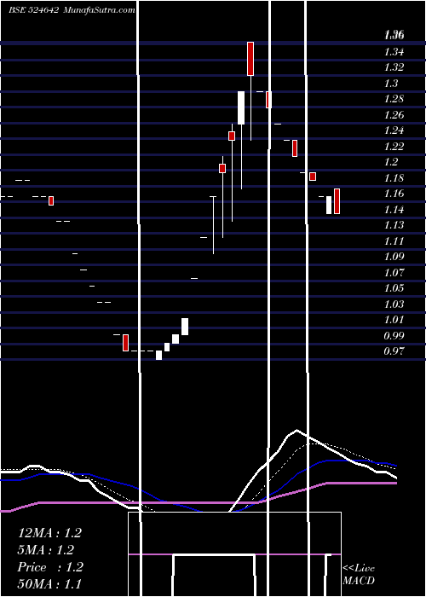
Task: Click the 1.34 price axis label
Action: (394, 51)
